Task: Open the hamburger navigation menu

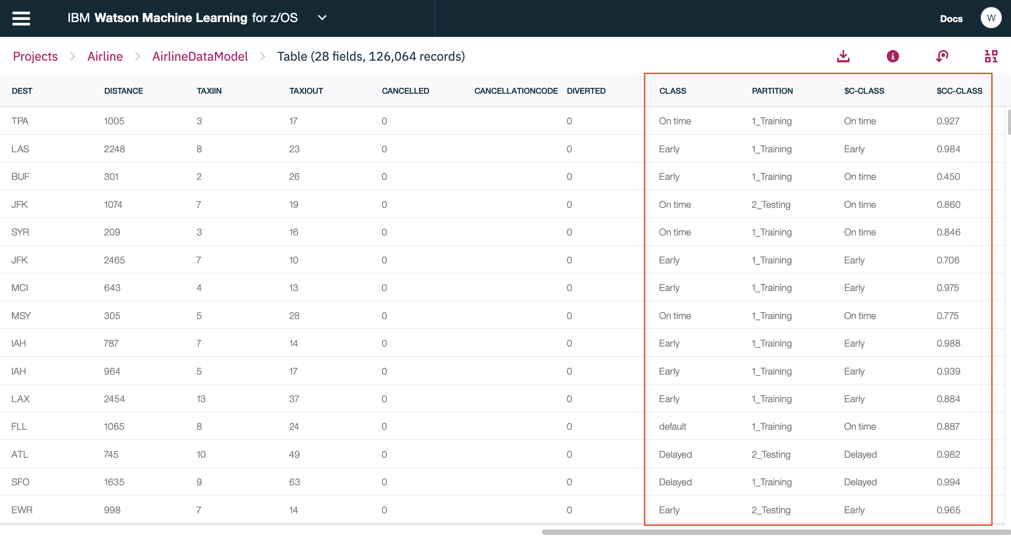Action: coord(21,18)
